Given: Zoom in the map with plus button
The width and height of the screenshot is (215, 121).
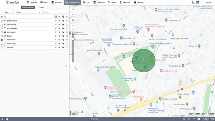Looking at the screenshot, I should [73, 26].
